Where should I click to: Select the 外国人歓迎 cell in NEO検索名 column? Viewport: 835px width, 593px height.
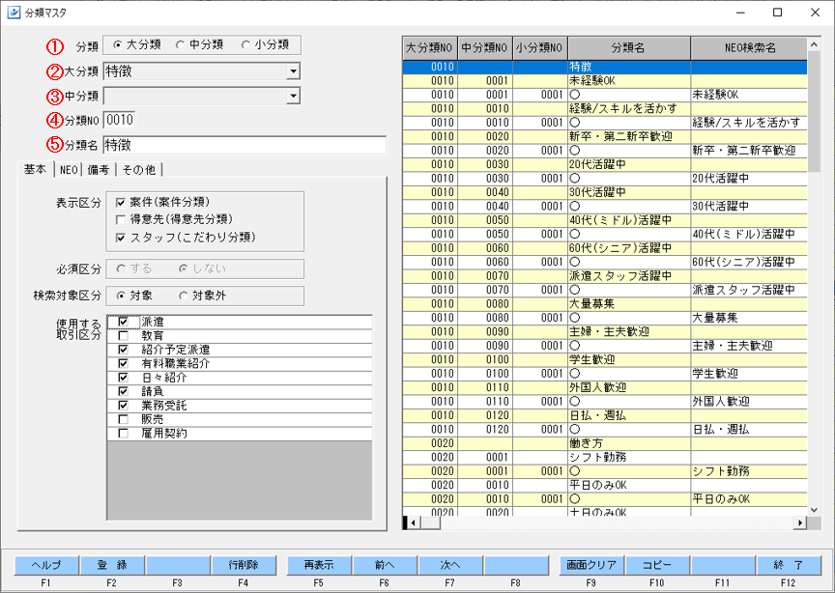point(749,402)
